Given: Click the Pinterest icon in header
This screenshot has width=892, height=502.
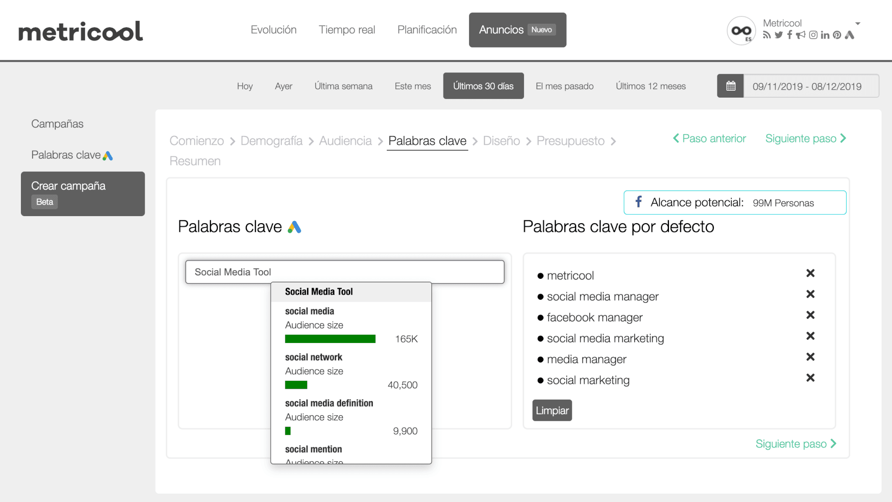Looking at the screenshot, I should 837,35.
